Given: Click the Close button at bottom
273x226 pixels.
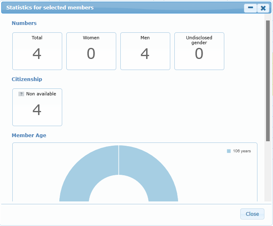Looking at the screenshot, I should (252, 214).
